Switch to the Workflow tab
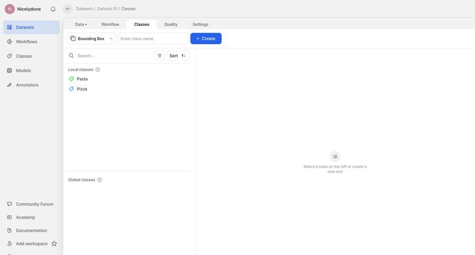Screen dimensions: 475x255 pyautogui.click(x=110, y=24)
